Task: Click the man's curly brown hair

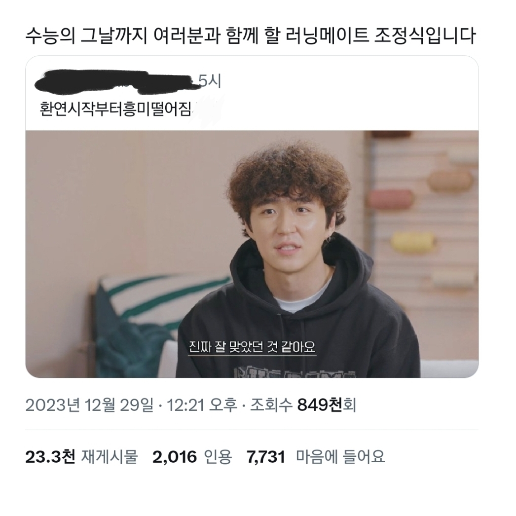Action: (290, 175)
